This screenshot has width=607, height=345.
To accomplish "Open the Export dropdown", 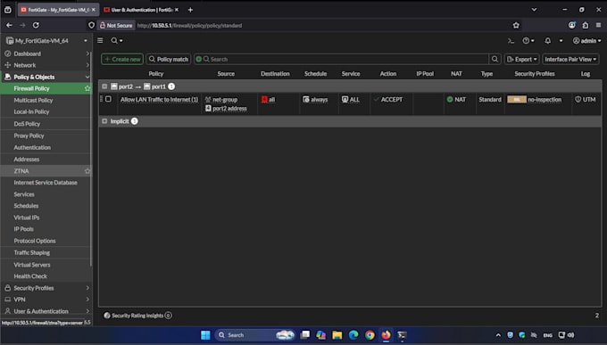I will point(522,59).
